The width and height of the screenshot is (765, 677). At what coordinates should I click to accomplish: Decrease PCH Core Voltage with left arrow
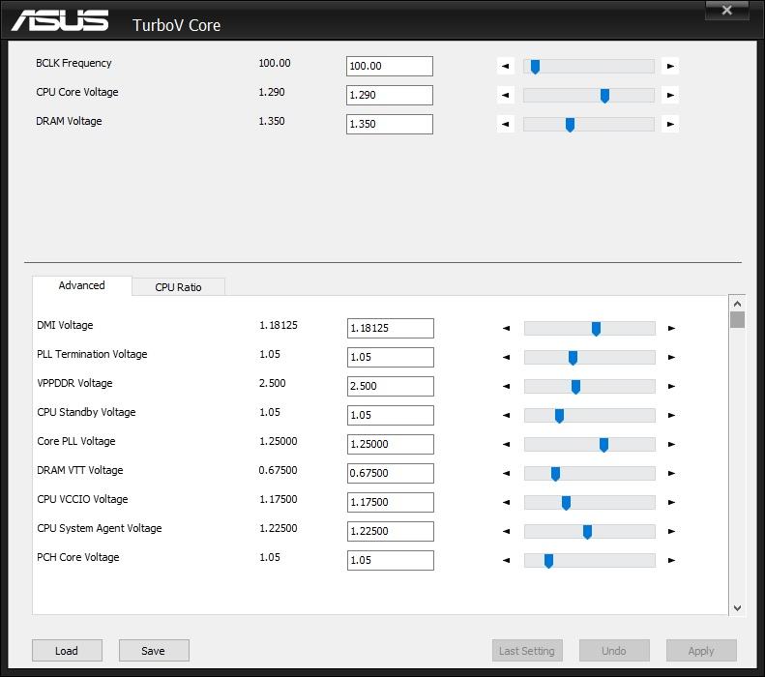tap(507, 560)
